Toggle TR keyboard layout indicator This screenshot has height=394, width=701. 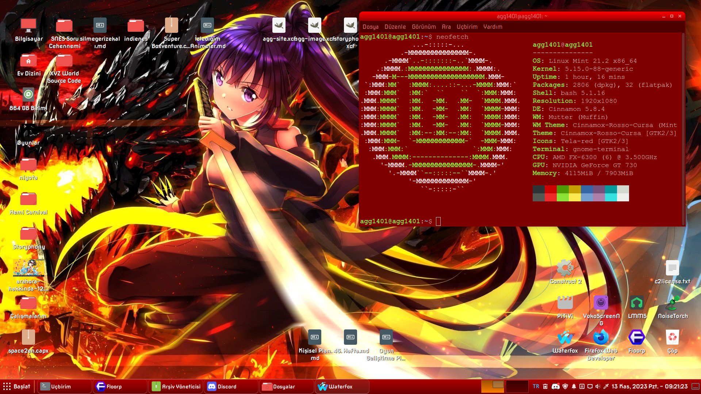tap(536, 386)
